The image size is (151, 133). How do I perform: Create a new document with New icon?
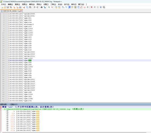2,7
